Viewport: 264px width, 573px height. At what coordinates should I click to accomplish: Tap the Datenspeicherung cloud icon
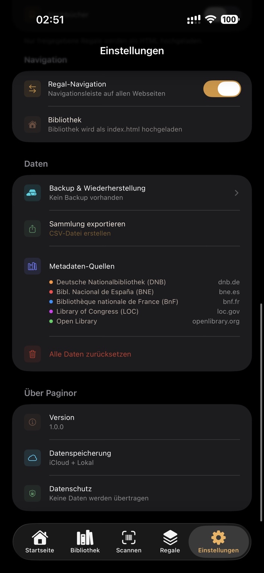click(x=32, y=458)
